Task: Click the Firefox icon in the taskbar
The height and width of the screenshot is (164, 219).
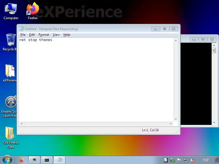Action: coord(22,160)
